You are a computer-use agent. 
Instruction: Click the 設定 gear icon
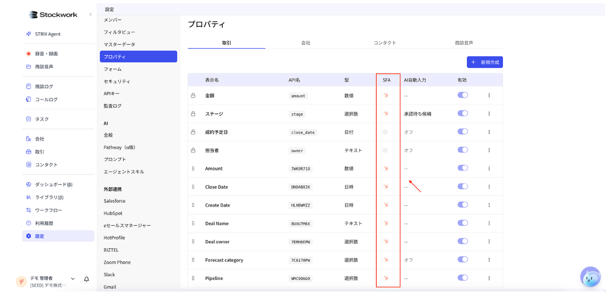tap(28, 236)
